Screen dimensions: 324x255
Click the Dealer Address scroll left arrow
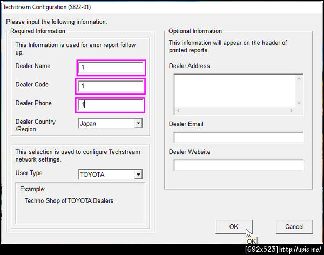tap(178, 111)
